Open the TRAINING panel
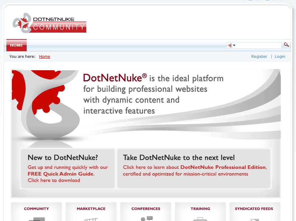Viewport: 296px width, 221px height. point(200,212)
